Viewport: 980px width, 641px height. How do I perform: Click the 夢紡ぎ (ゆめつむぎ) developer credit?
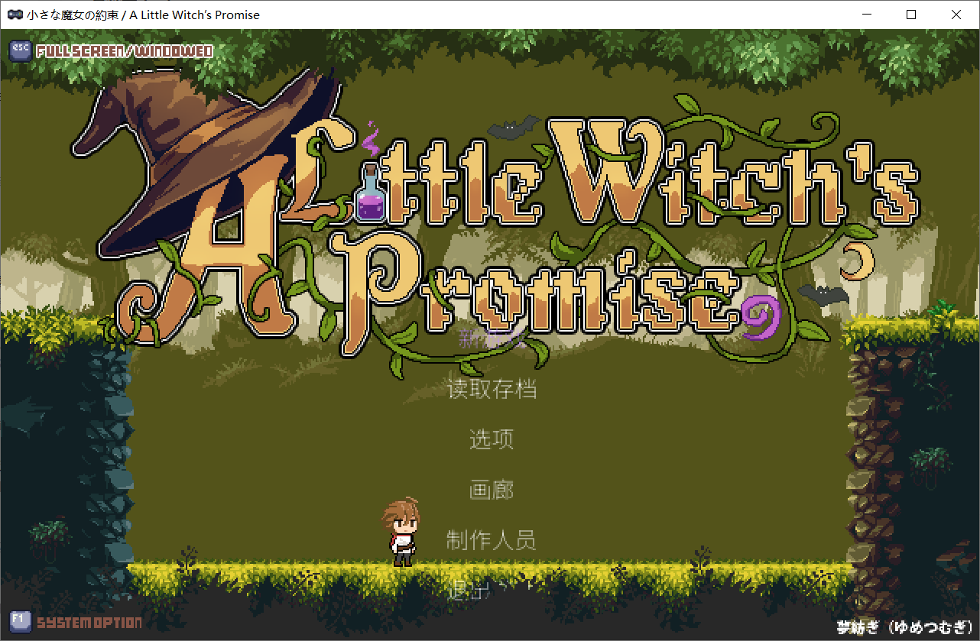[x=904, y=626]
